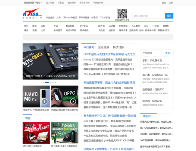Viewport: 196px width, 151px height.
Task: Open the 登录 link
Action: coord(164,3)
